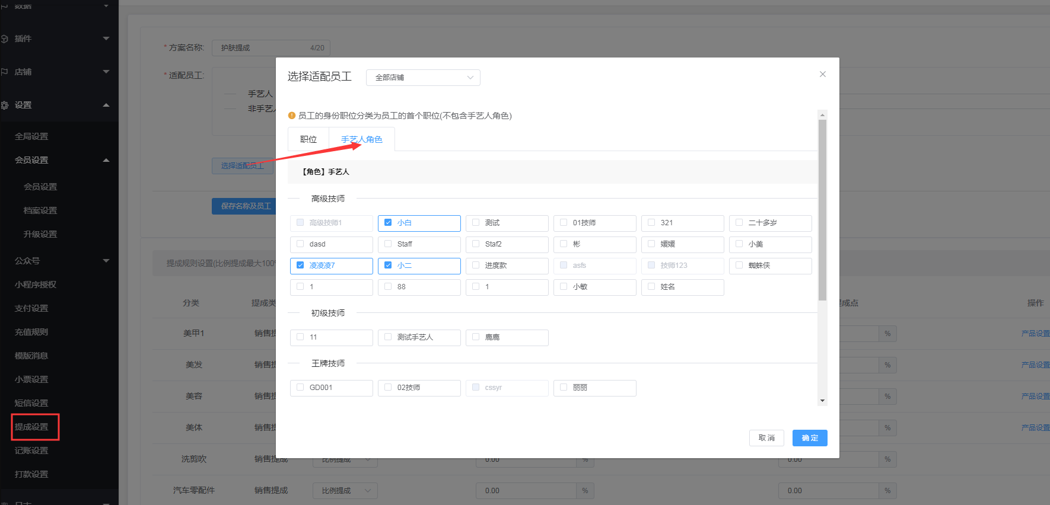The height and width of the screenshot is (505, 1050).
Task: Click scrollbar down arrow in dialog
Action: coord(822,401)
